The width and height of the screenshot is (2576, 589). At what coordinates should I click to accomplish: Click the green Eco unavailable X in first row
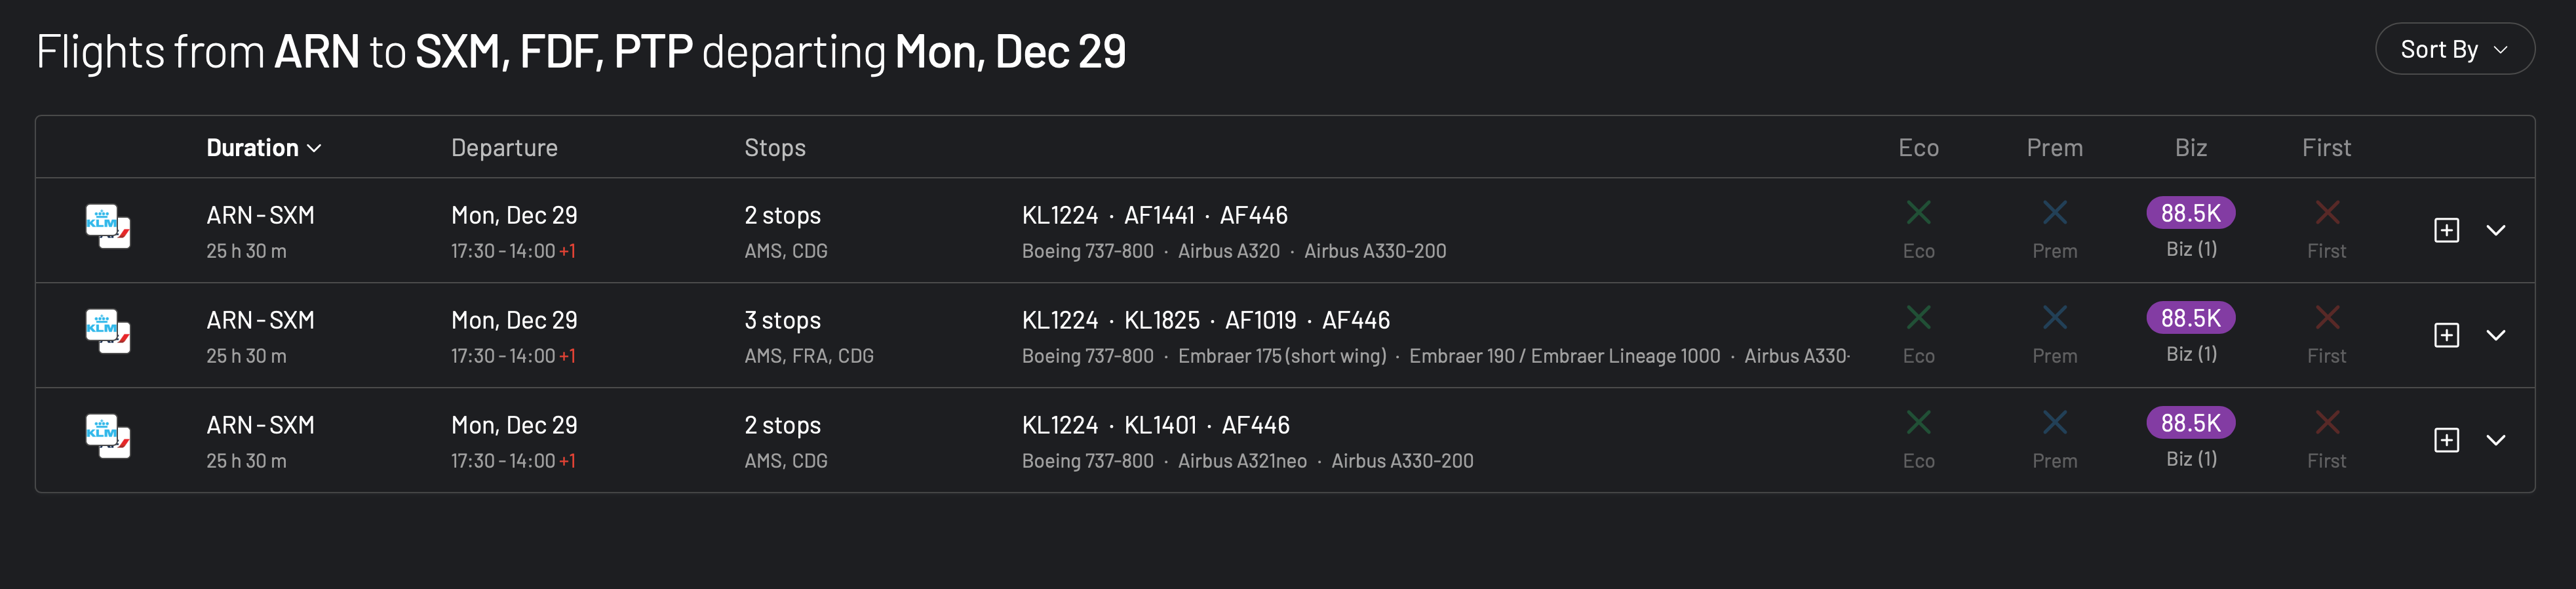[1918, 213]
